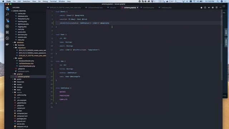Open queue.php in explorer
Image resolution: width=229 pixels, height=129 pixels.
coord(21,32)
